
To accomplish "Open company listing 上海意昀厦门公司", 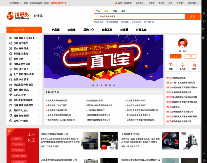I will pyautogui.click(x=130, y=134).
